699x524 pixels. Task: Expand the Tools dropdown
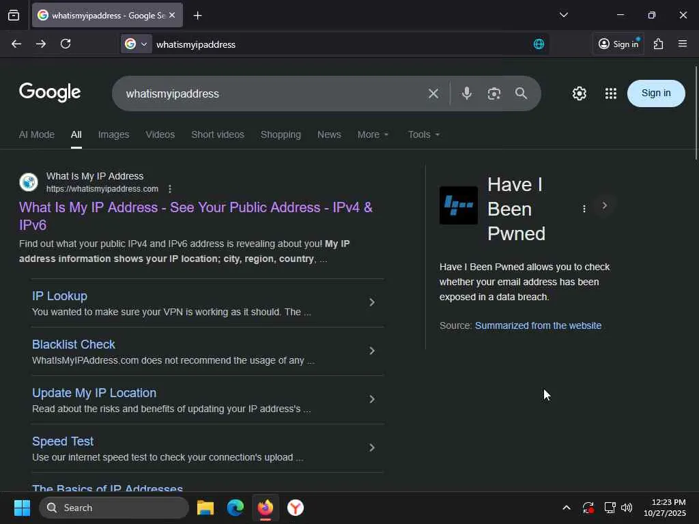tap(423, 134)
